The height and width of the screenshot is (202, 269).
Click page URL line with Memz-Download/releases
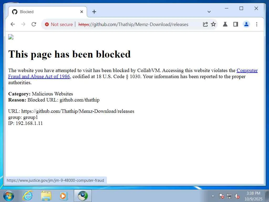click(x=71, y=111)
